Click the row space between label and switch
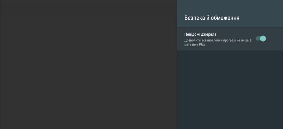 tap(237, 34)
